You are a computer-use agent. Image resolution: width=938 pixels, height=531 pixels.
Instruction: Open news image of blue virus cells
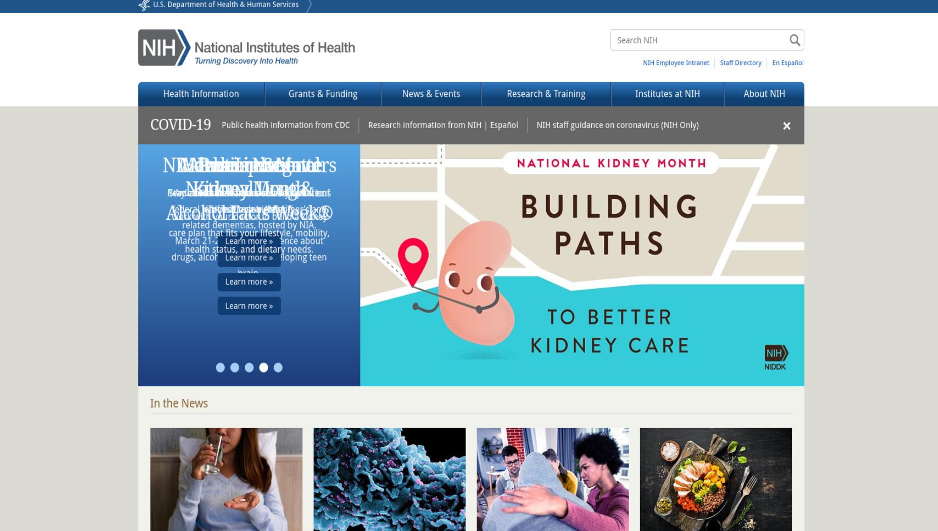[389, 479]
